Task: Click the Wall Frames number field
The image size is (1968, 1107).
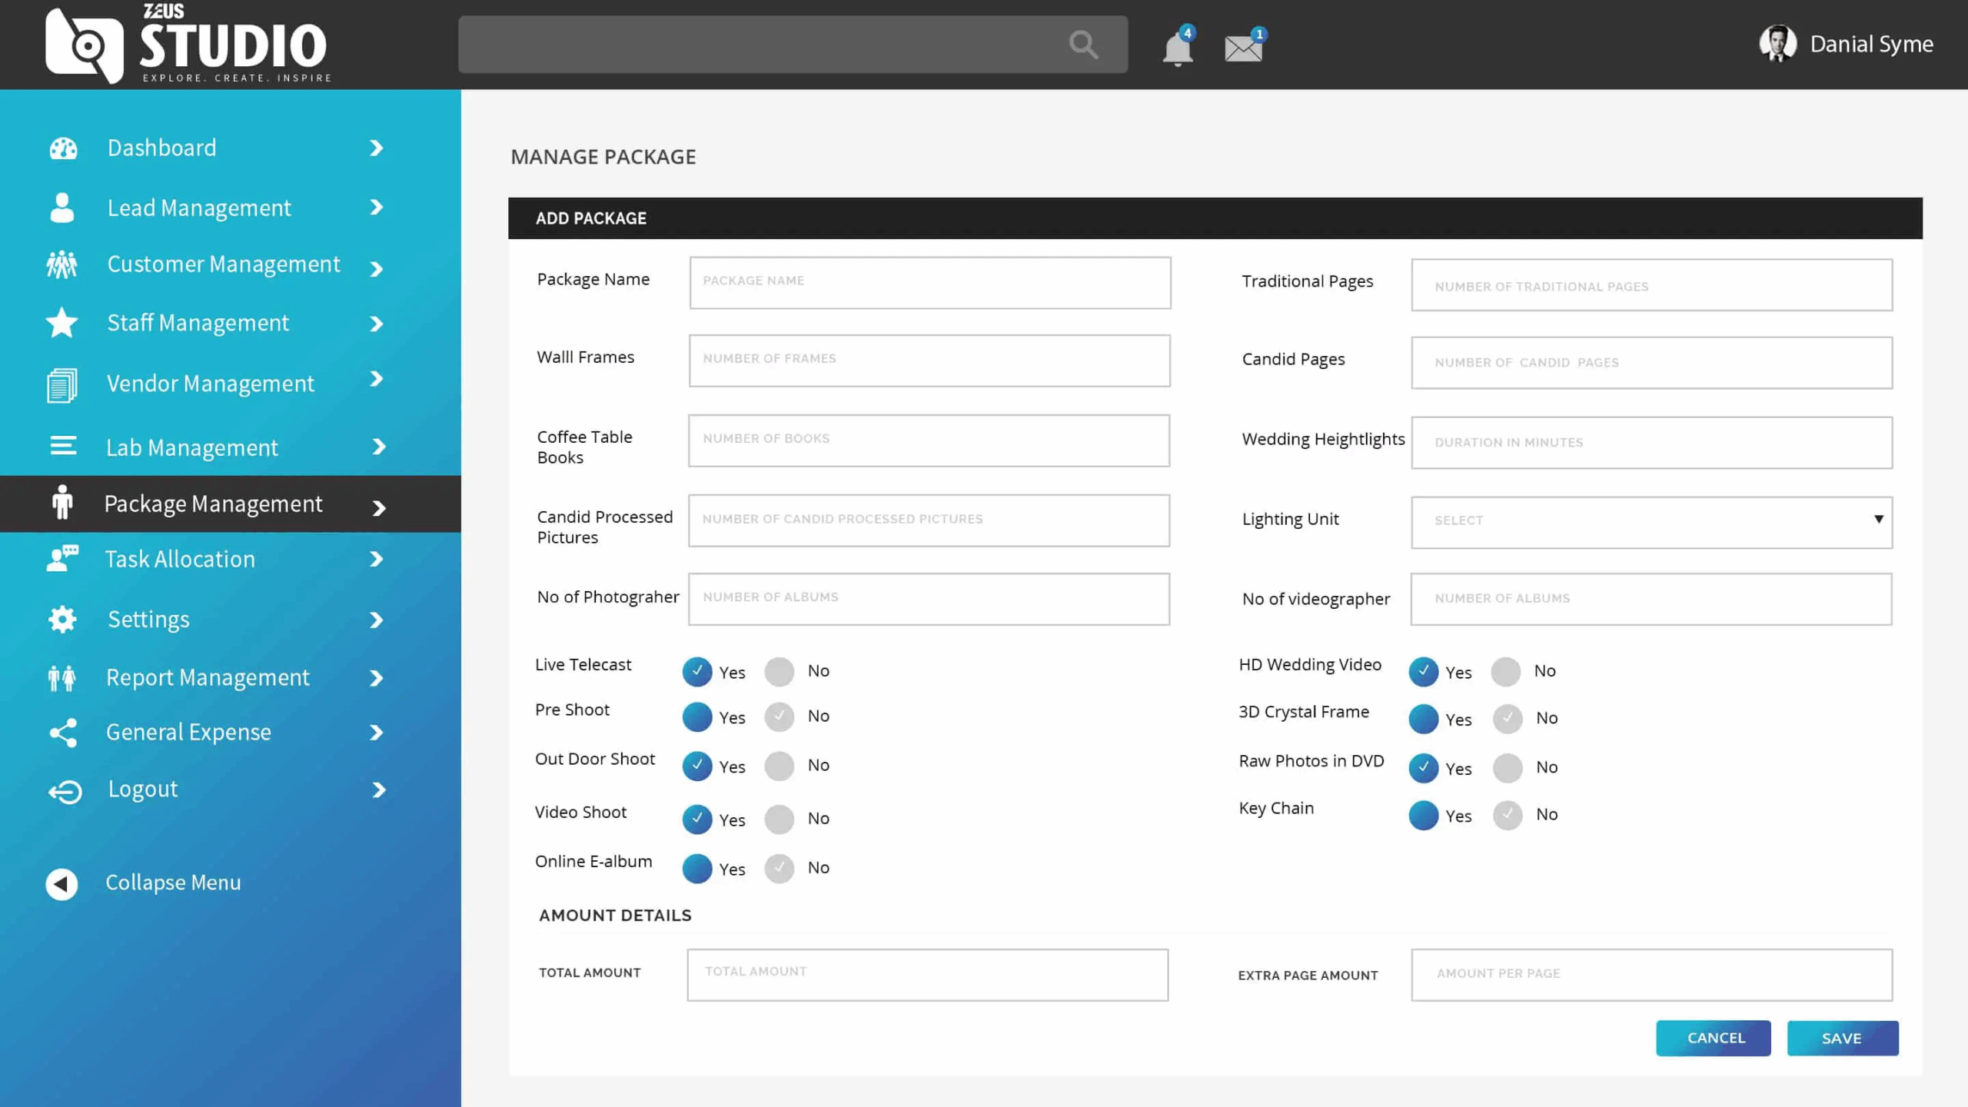Action: [929, 361]
